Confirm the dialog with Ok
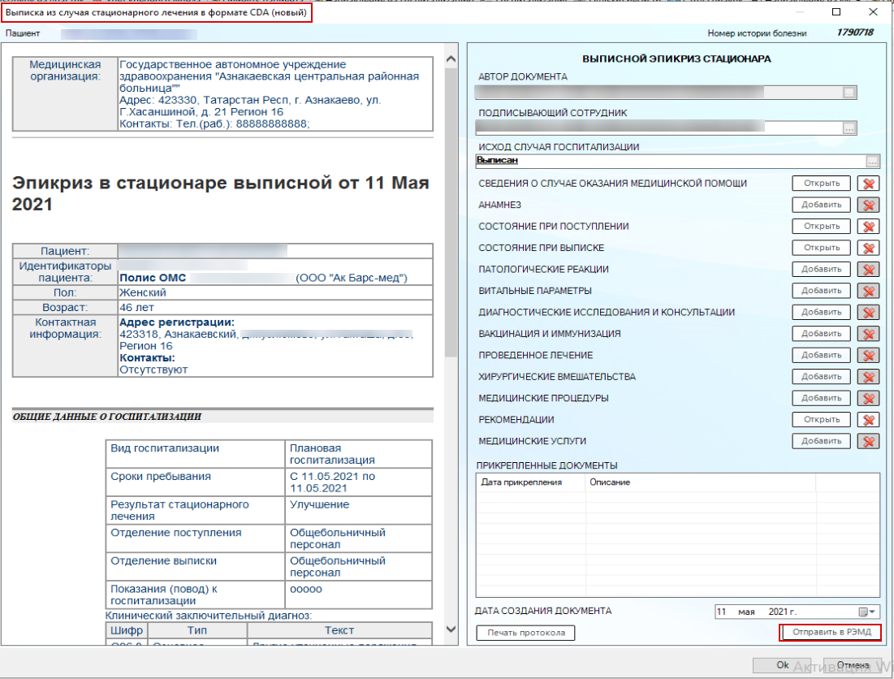Viewport: 894px width, 679px height. click(x=782, y=665)
